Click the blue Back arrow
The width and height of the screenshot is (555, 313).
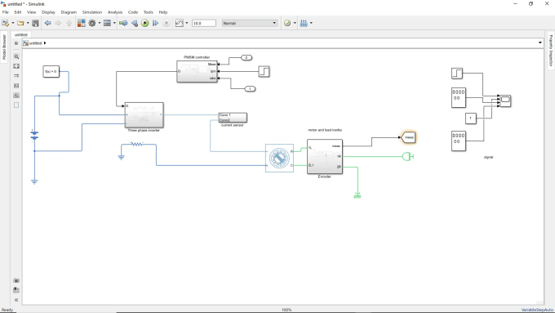[x=48, y=23]
